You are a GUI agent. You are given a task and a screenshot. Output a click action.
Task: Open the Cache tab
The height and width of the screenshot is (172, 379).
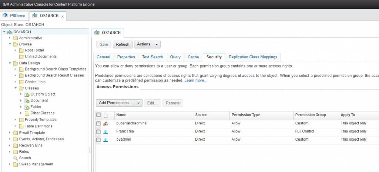click(193, 57)
